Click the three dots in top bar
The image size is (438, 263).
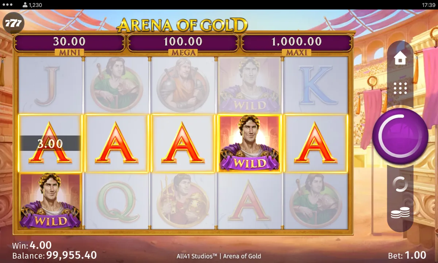pyautogui.click(x=7, y=5)
